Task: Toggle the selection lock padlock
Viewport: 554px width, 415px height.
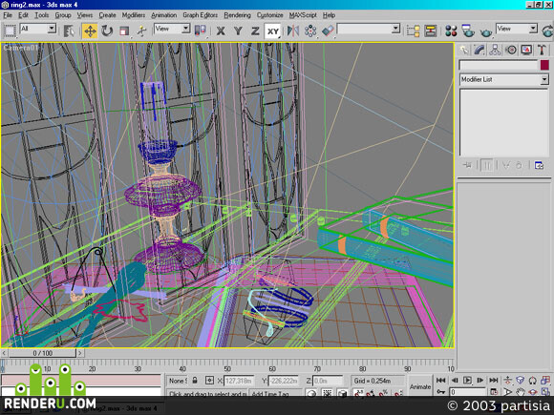Action: [x=195, y=381]
